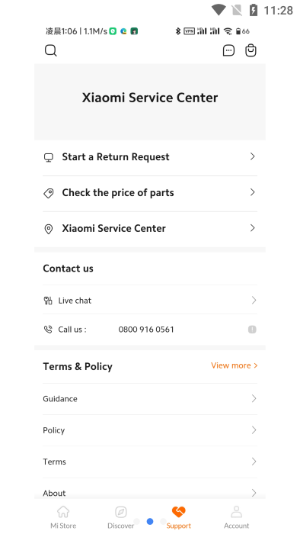Viewport: 300px width, 534px height.
Task: Switch to the Mi Store tab
Action: click(63, 517)
